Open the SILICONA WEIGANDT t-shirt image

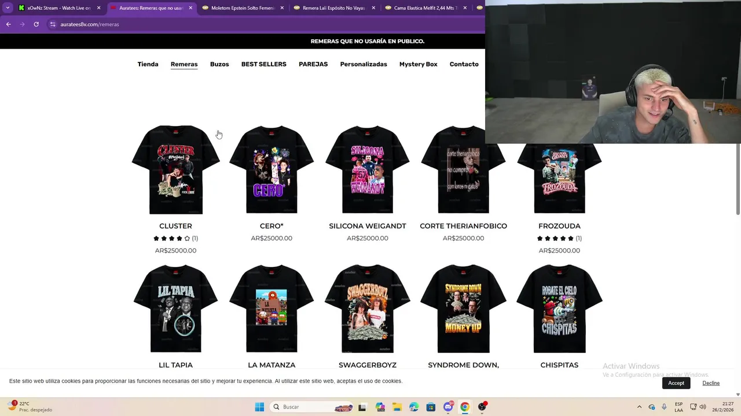[368, 169]
